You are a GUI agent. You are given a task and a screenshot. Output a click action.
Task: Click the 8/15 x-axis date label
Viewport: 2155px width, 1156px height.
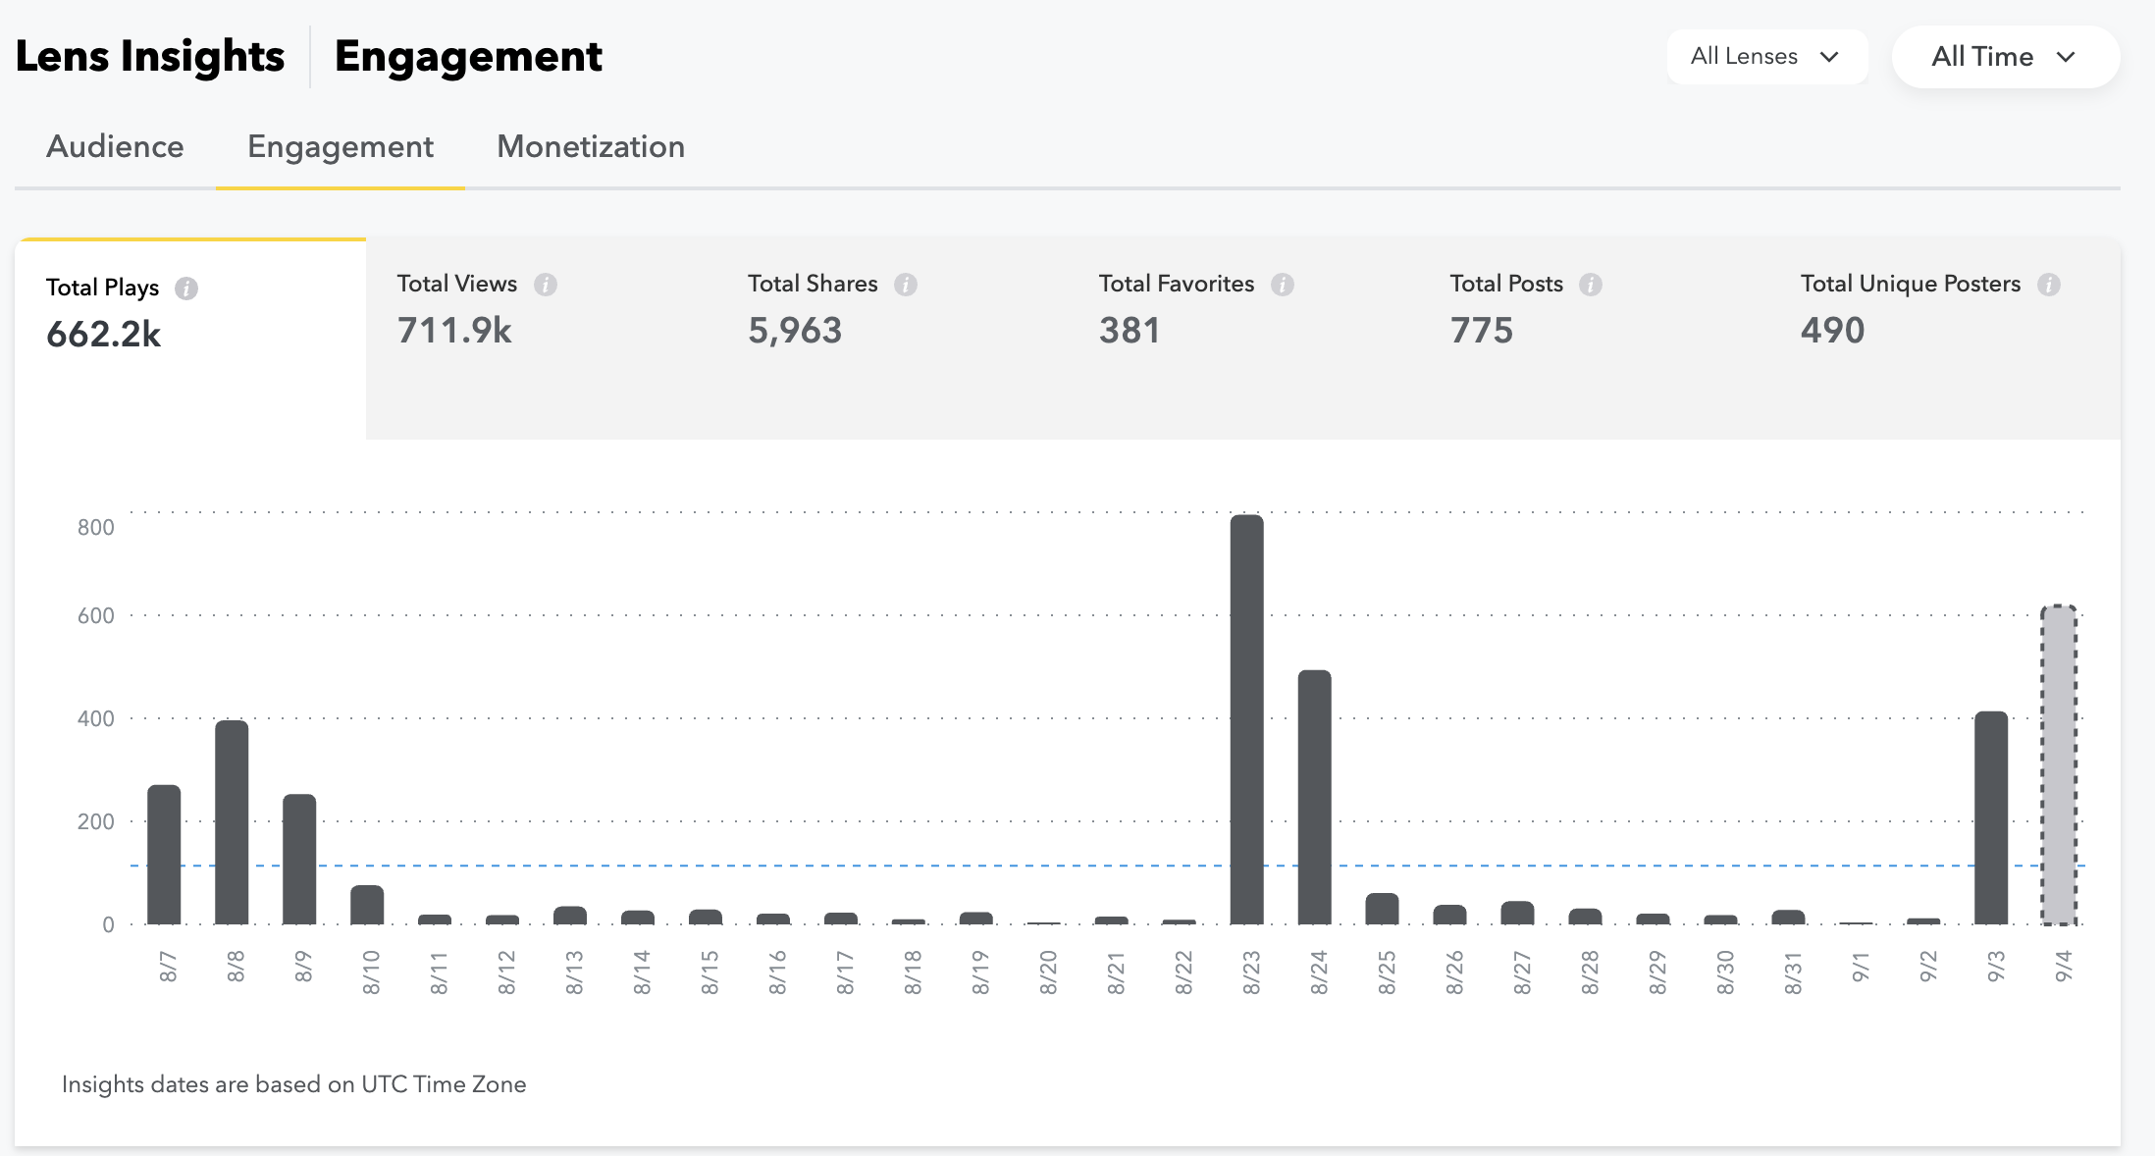tap(709, 972)
